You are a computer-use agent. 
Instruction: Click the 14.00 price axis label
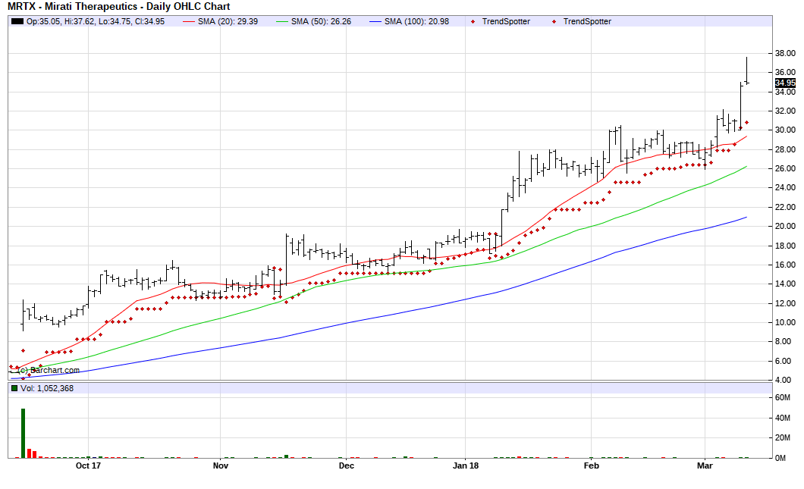tap(785, 284)
